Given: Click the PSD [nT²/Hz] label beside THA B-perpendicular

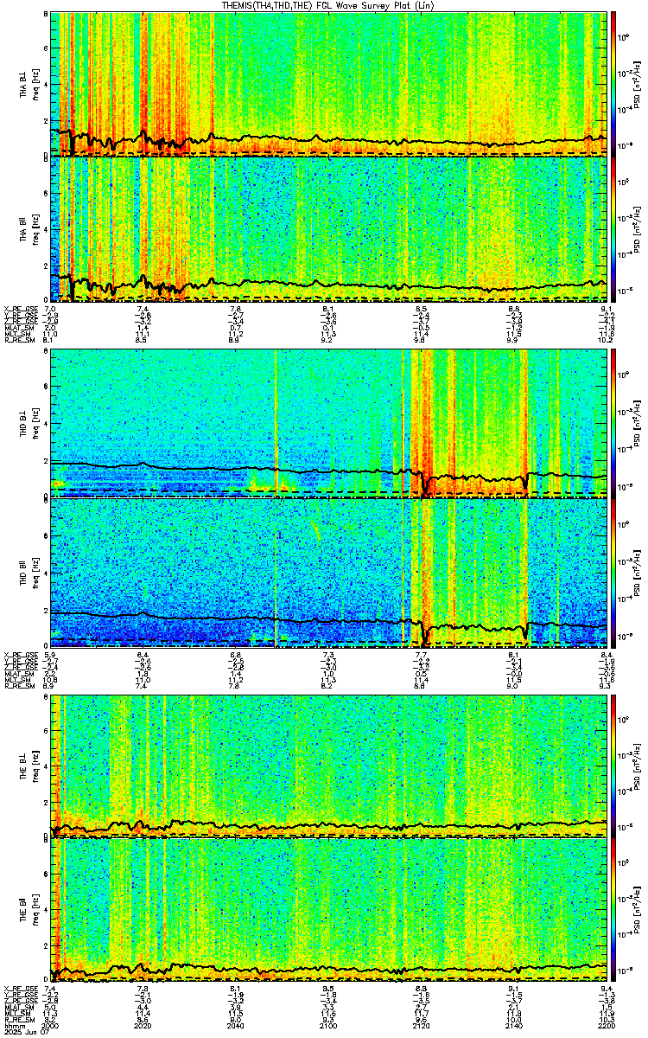Looking at the screenshot, I should pos(638,83).
